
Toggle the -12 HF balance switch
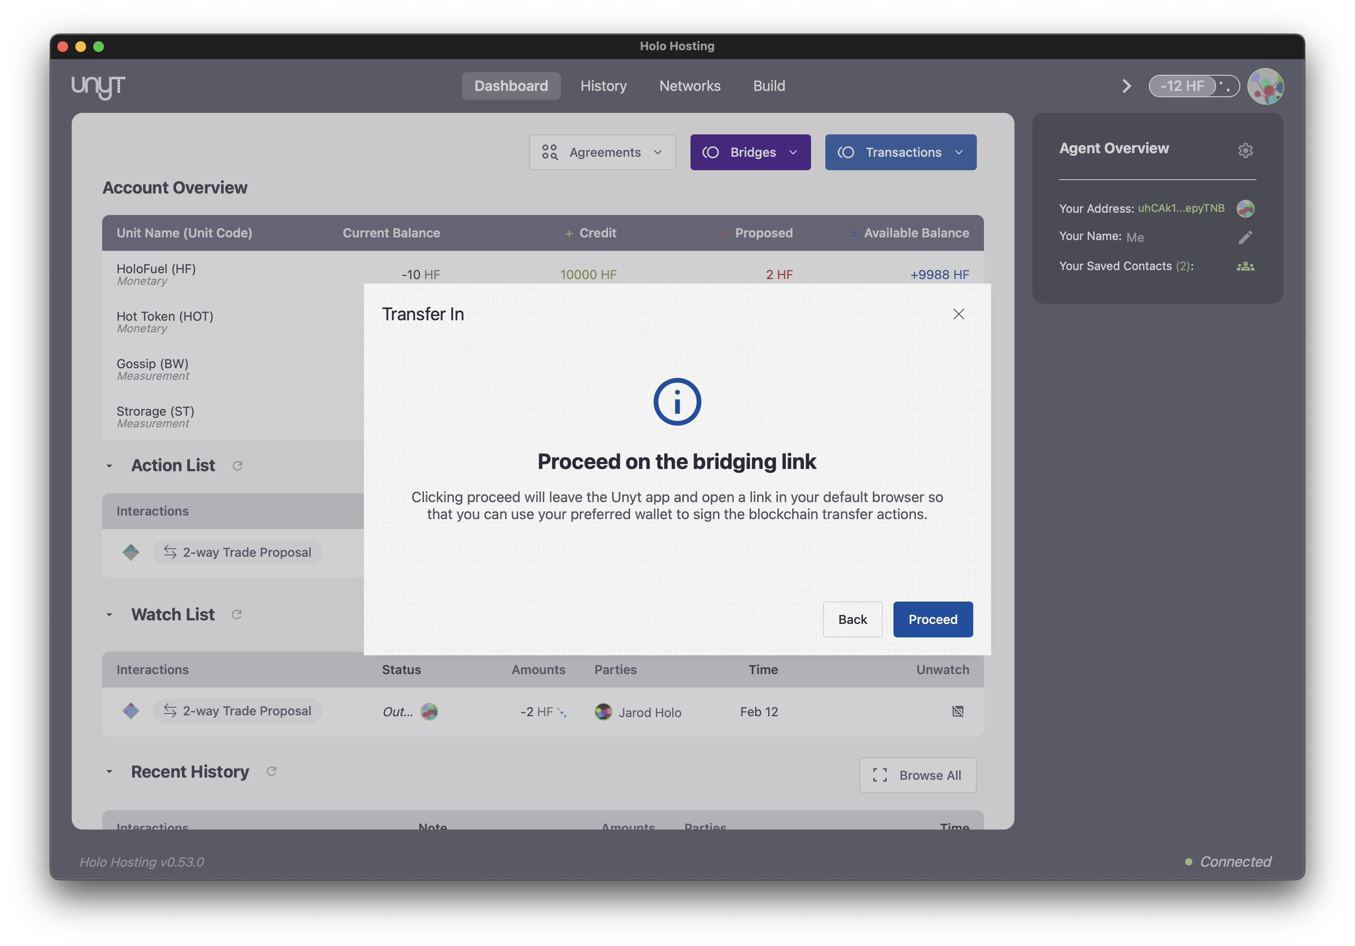click(1193, 86)
